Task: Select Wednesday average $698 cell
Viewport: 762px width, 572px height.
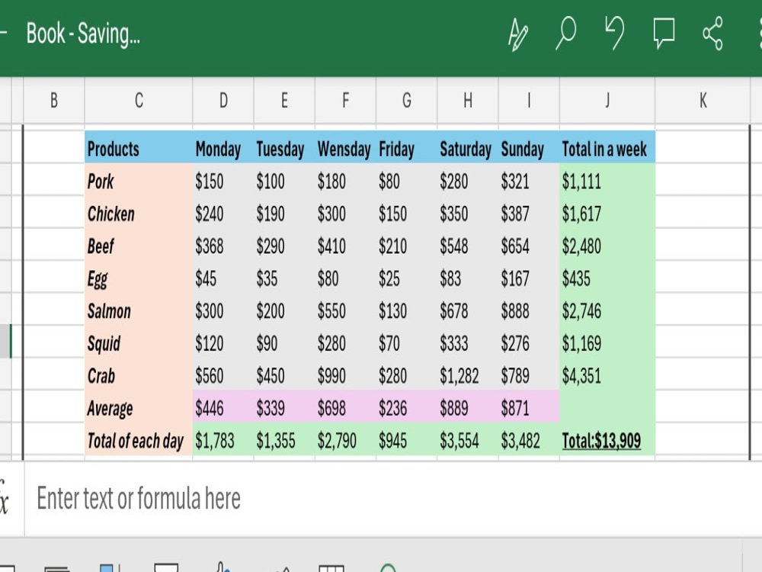Action: (345, 407)
